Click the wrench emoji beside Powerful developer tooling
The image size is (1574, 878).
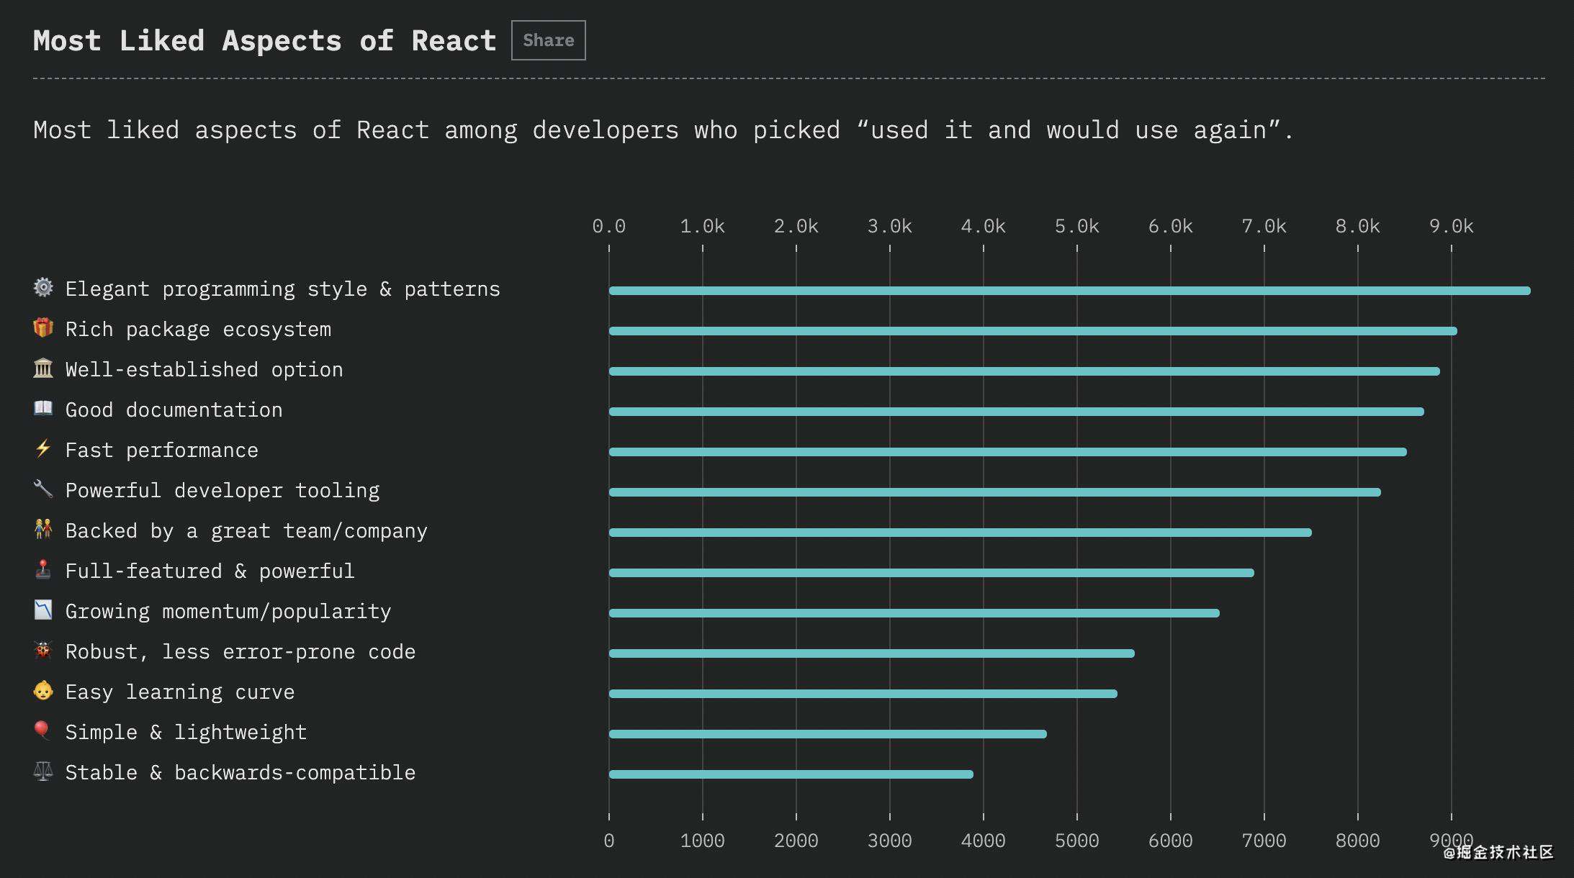click(43, 489)
